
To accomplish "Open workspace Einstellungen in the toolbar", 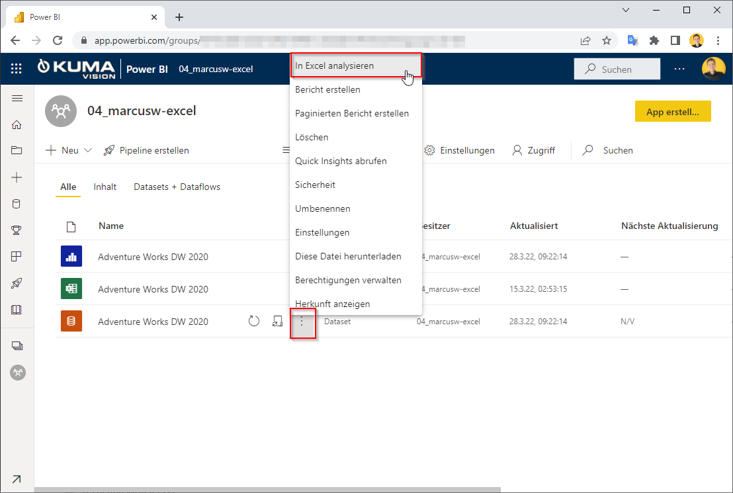I will pyautogui.click(x=459, y=150).
